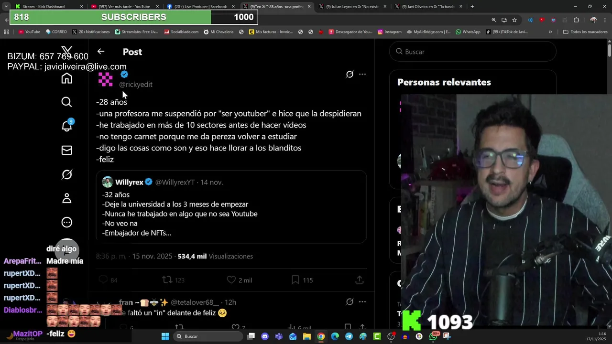Open Microsoft Teams from the taskbar

(x=279, y=336)
